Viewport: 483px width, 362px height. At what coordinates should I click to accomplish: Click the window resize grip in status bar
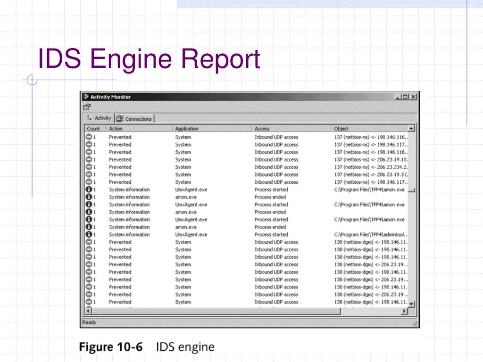(415, 323)
